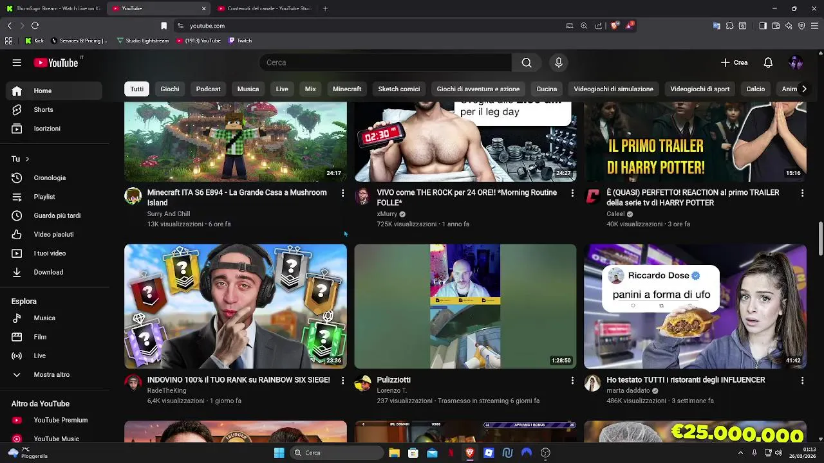Open Shorts in the sidebar
The image size is (824, 463).
point(54,109)
